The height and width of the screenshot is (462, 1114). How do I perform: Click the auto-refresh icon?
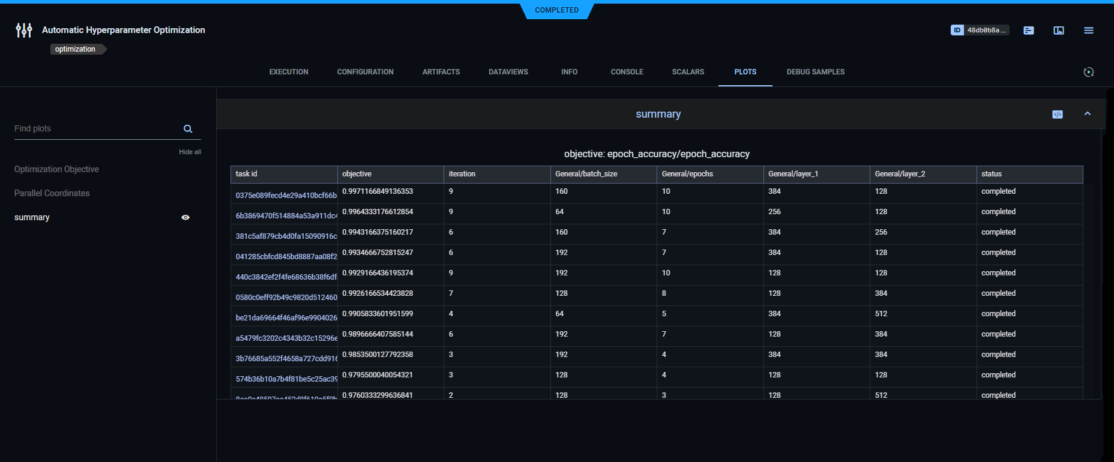1088,72
